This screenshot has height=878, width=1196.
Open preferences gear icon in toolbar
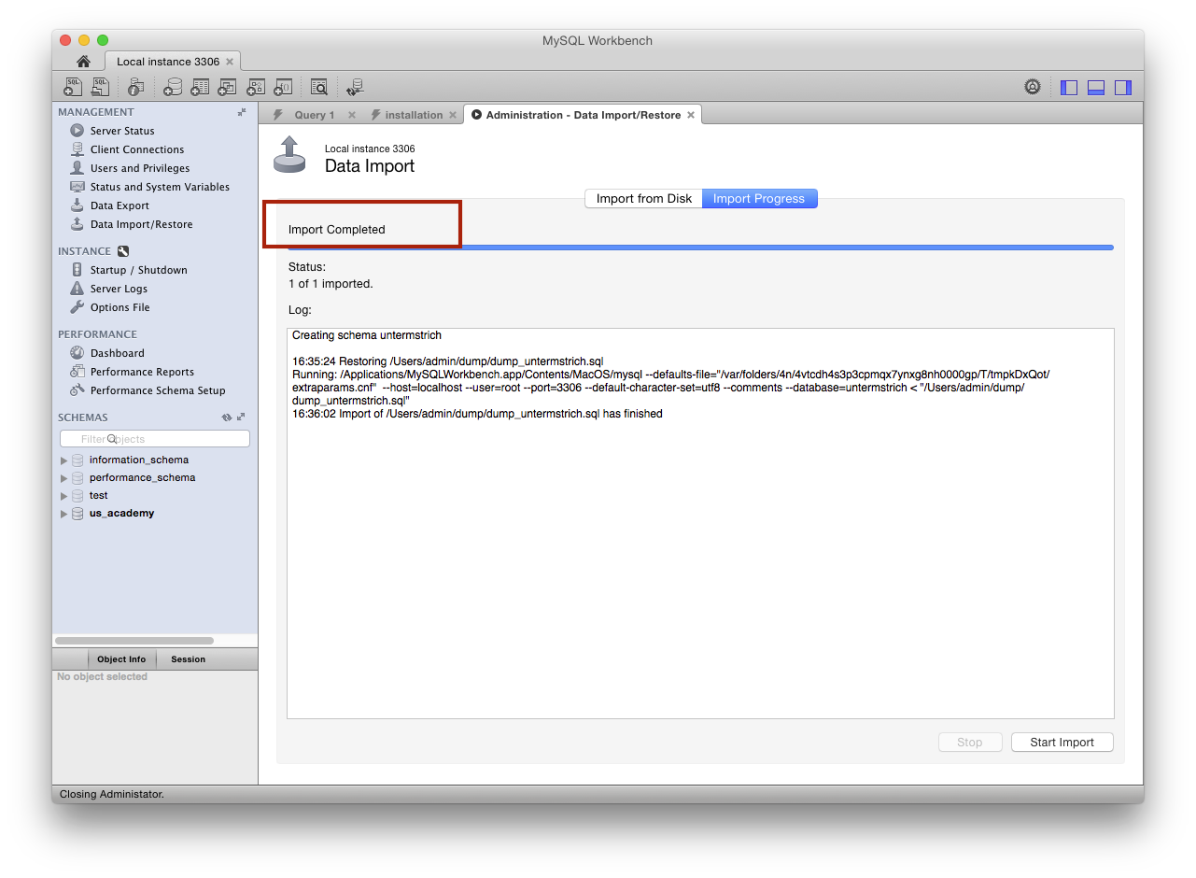point(1033,87)
